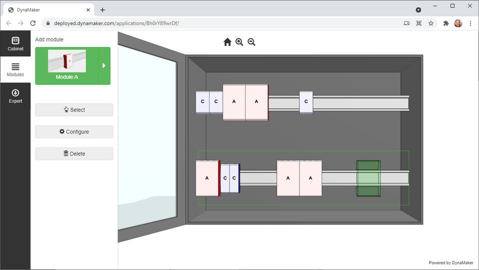Image resolution: width=479 pixels, height=270 pixels.
Task: Open the Export tab
Action: [15, 96]
